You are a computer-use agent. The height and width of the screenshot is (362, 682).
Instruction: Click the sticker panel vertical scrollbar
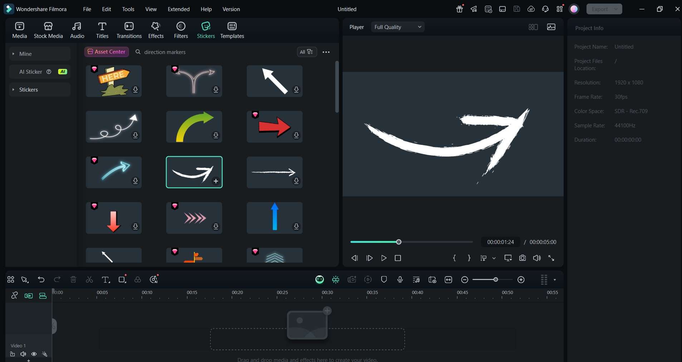point(337,87)
